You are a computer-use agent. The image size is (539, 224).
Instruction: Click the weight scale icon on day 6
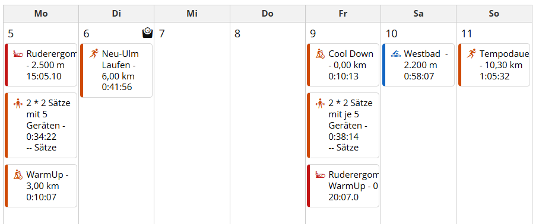[147, 33]
